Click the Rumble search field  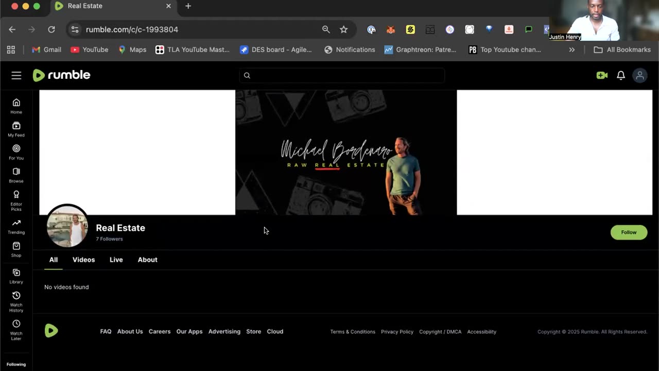[x=342, y=75]
